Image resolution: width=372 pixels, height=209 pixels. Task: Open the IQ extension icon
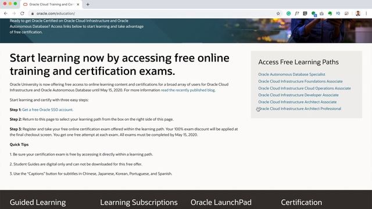pos(338,13)
